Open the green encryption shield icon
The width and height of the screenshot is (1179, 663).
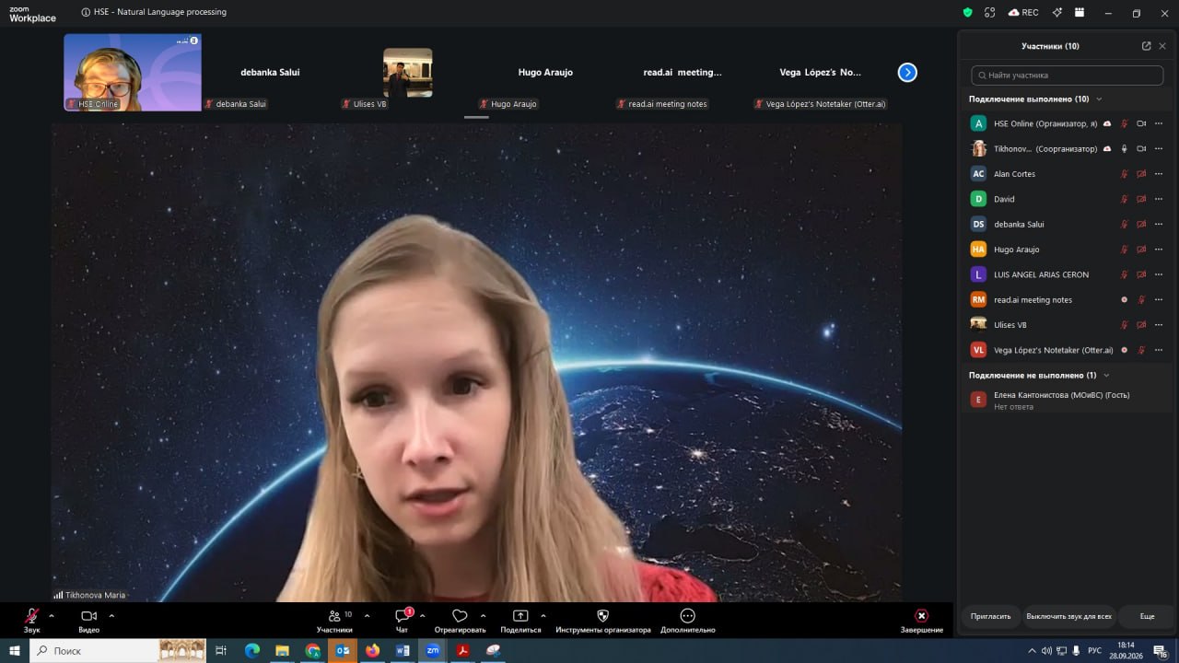pyautogui.click(x=967, y=13)
